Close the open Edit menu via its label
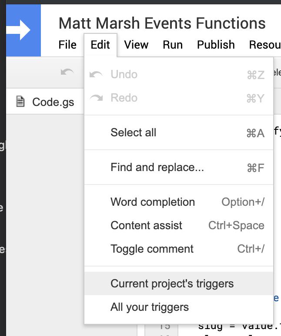This screenshot has height=336, width=281. pos(100,45)
